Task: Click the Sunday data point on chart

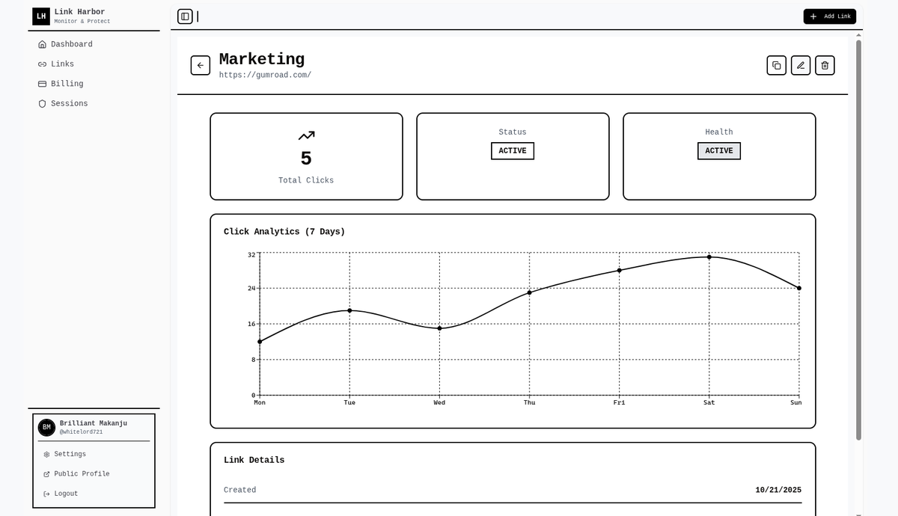Action: pos(799,288)
